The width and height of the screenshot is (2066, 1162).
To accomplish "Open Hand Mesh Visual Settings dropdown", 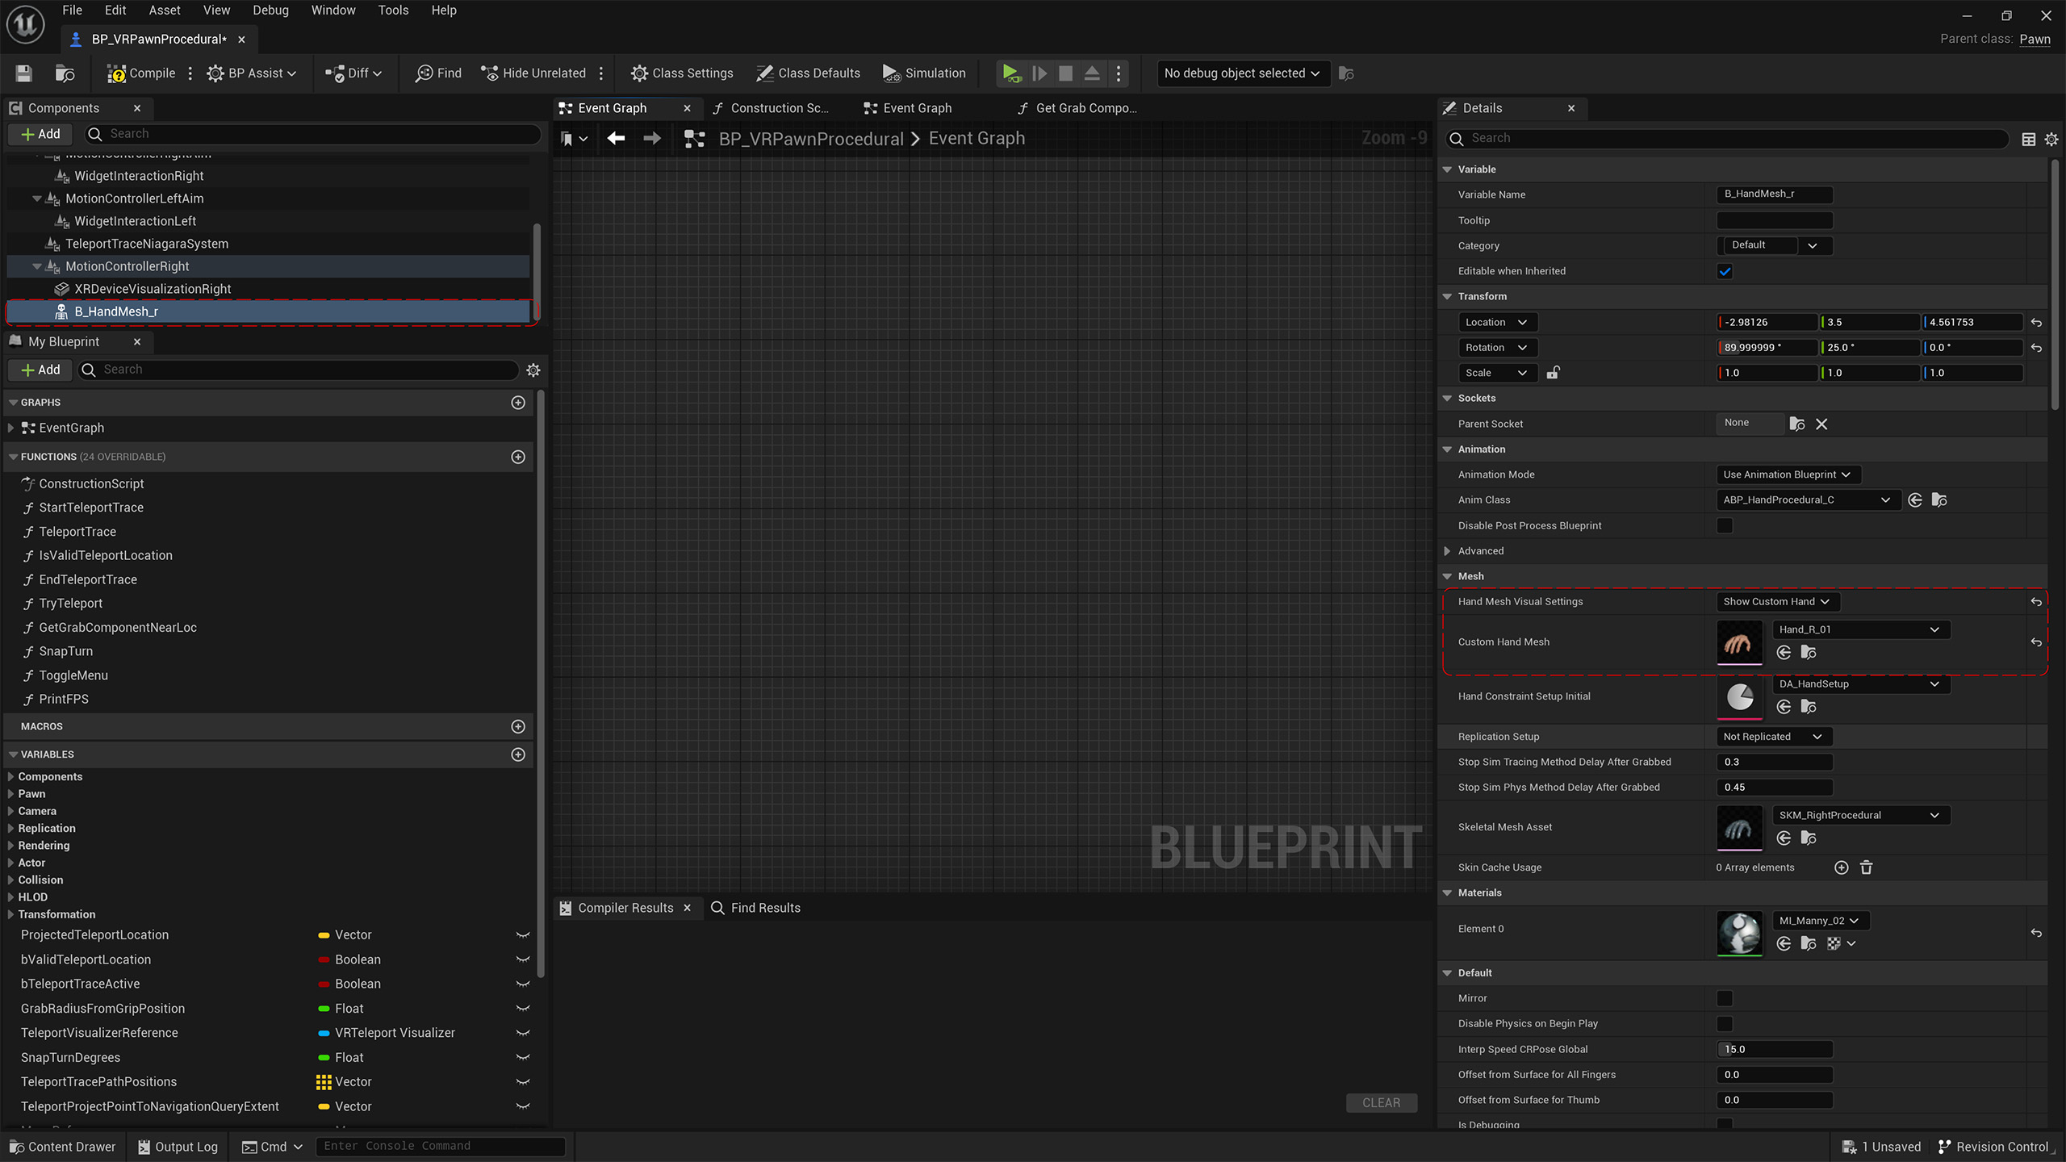I will click(x=1776, y=601).
